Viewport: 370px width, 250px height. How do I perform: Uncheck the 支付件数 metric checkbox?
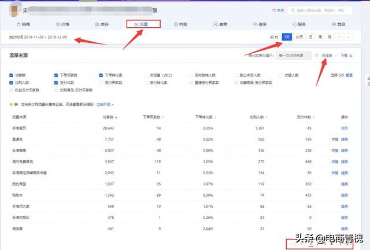(56, 83)
